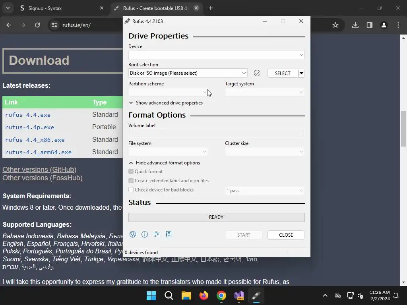The image size is (407, 305).
Task: Download rufus-4.4p.exe portable link
Action: click(x=29, y=127)
